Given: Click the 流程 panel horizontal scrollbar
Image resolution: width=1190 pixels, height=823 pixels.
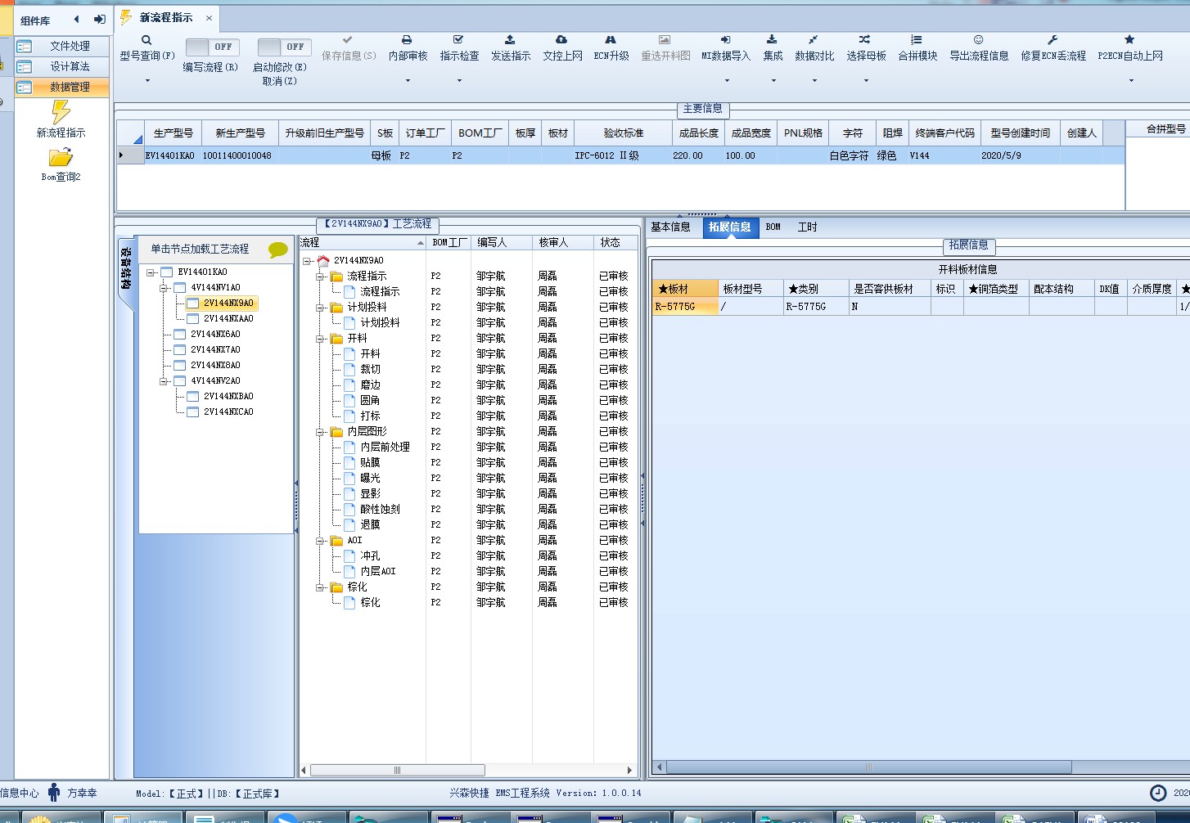Looking at the screenshot, I should [x=397, y=770].
